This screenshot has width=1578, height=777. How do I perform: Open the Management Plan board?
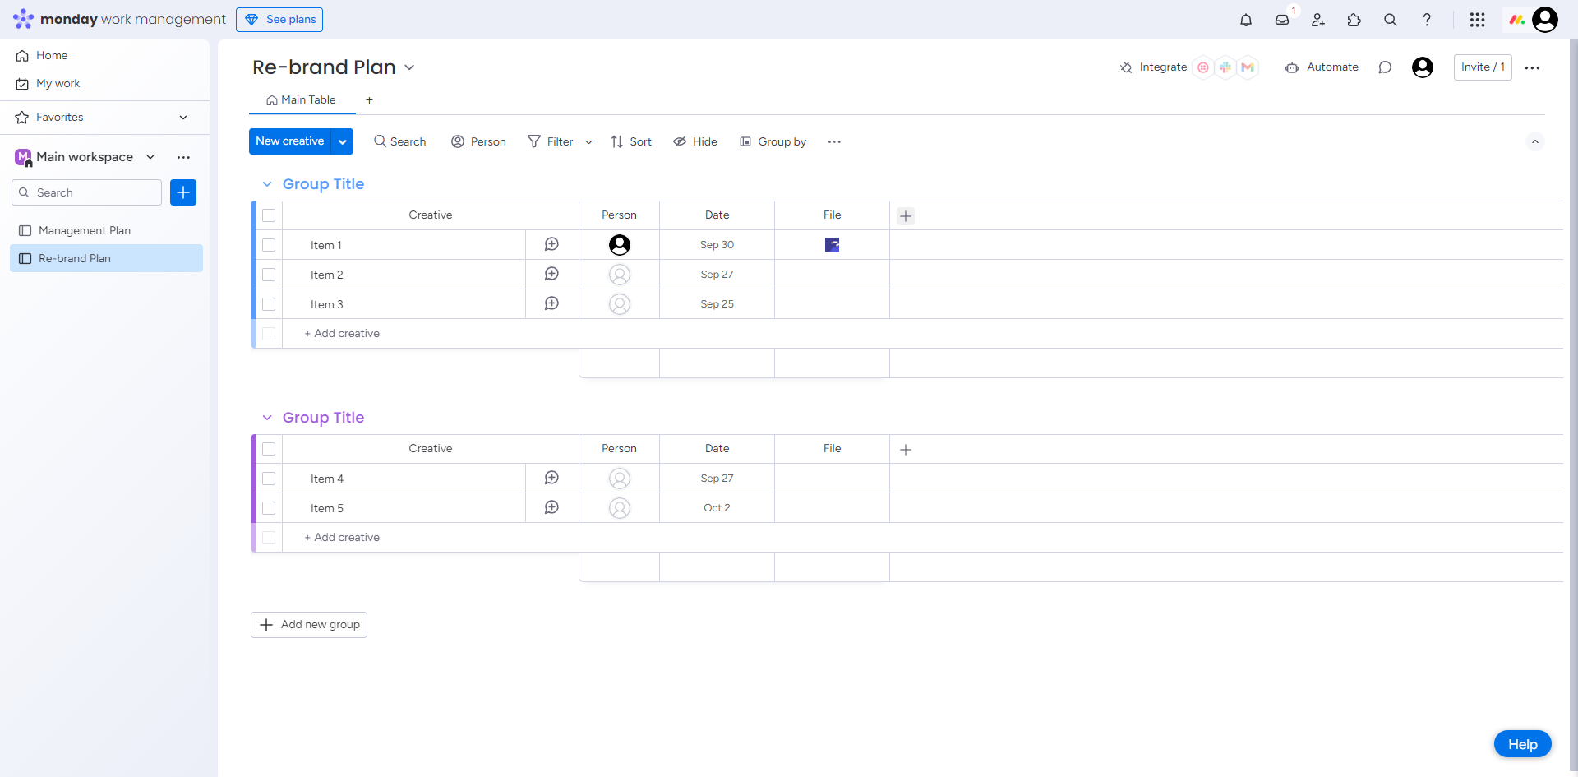click(x=85, y=230)
